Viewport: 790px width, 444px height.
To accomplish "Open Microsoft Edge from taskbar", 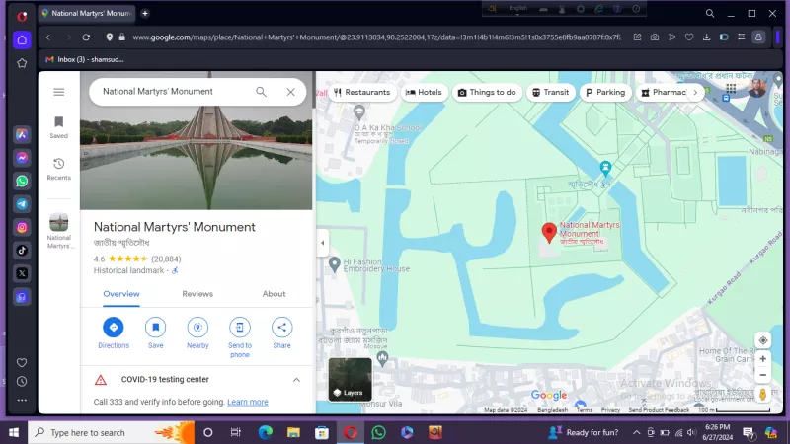I will pyautogui.click(x=265, y=432).
